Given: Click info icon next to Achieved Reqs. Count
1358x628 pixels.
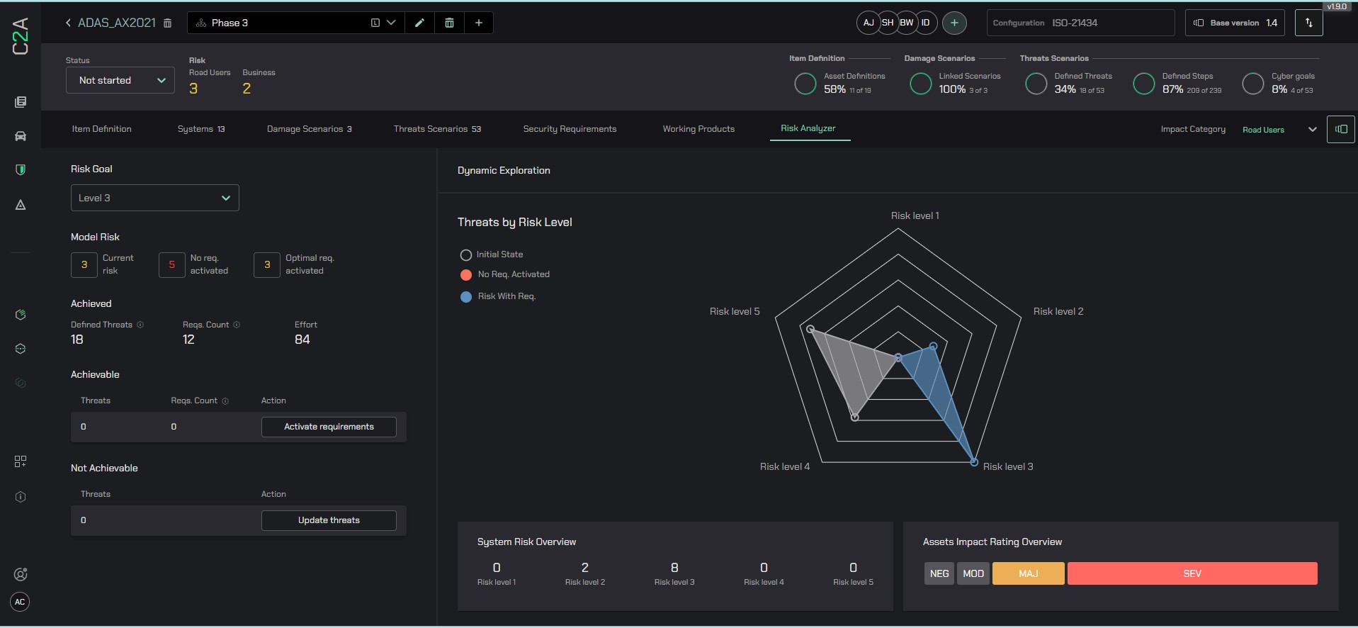Looking at the screenshot, I should (x=237, y=325).
